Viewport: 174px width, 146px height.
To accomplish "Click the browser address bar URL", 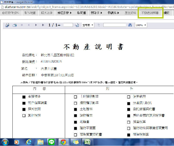I will (x=89, y=7).
